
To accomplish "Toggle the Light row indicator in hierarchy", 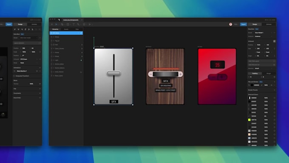I will 81,60.
